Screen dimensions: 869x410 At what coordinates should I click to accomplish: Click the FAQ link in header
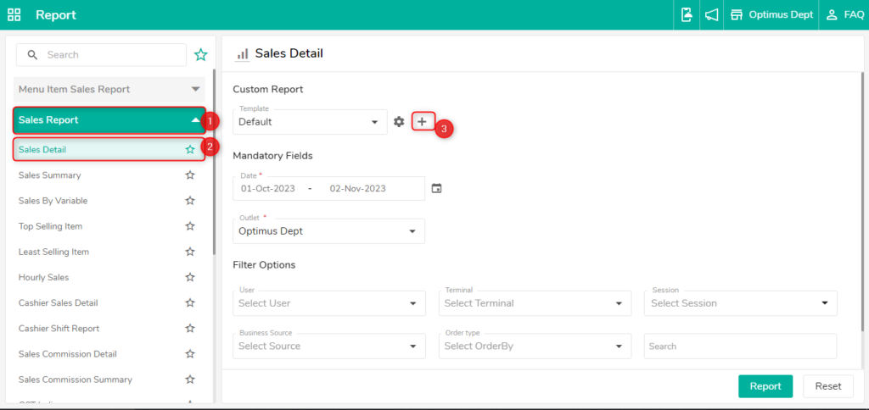click(x=854, y=15)
